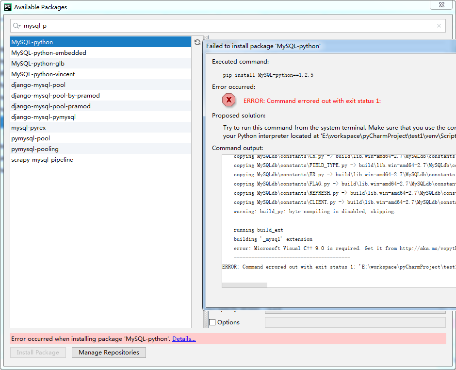456x370 pixels.
Task: Select MySQL-python-glb package
Action: coord(100,64)
